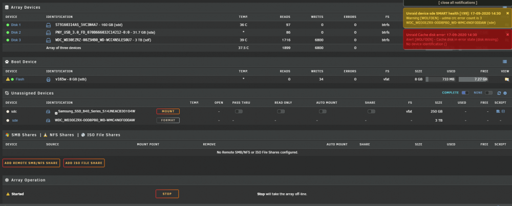Viewport: 512px width, 206px height.
Task: Refresh the Unassigned Devices list
Action: click(499, 93)
